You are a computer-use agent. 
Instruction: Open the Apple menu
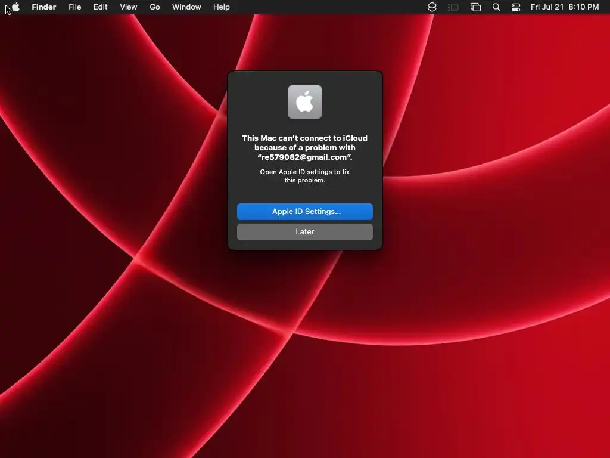(15, 7)
